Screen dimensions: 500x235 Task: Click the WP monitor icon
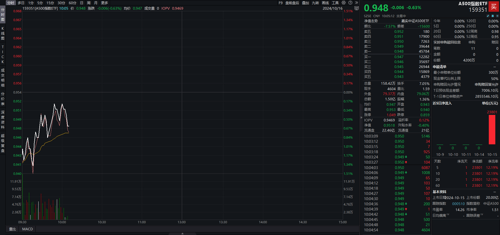(x=357, y=8)
